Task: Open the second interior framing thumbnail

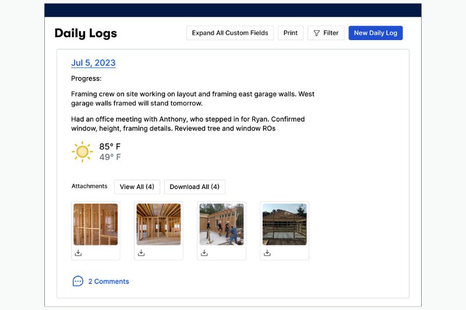Action: point(158,224)
